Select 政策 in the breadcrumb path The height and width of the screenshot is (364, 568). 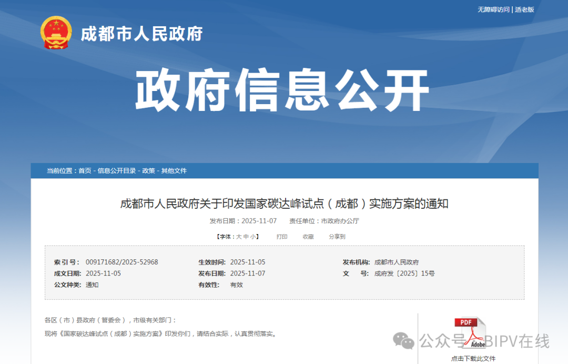(148, 171)
